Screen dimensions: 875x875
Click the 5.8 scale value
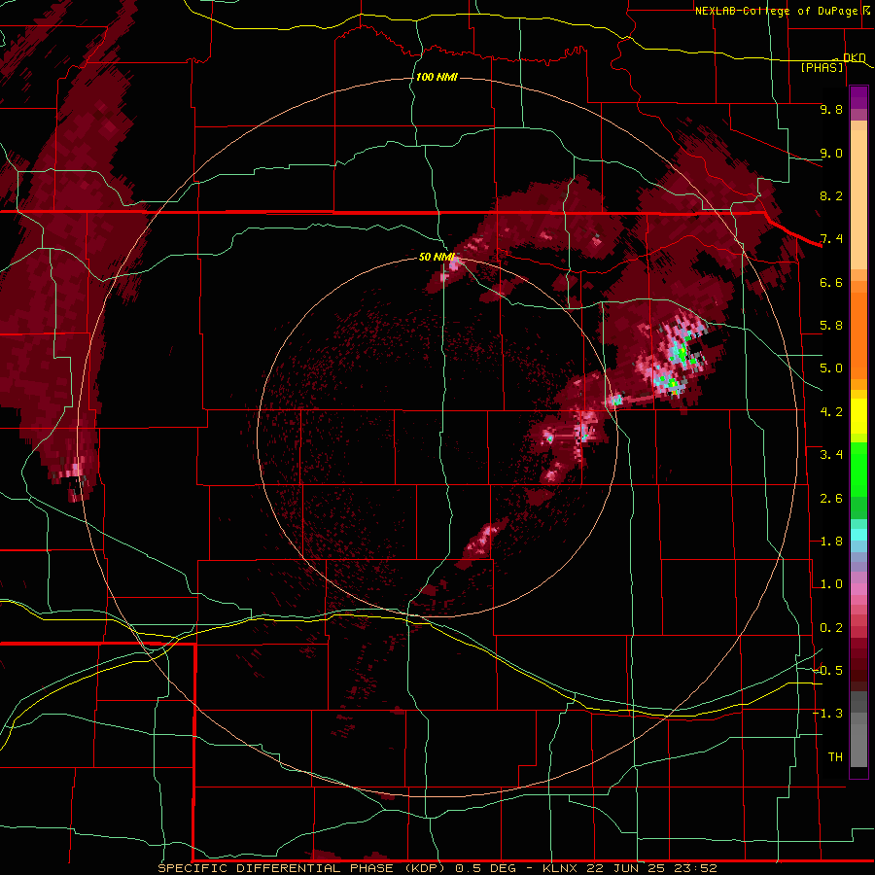[831, 326]
